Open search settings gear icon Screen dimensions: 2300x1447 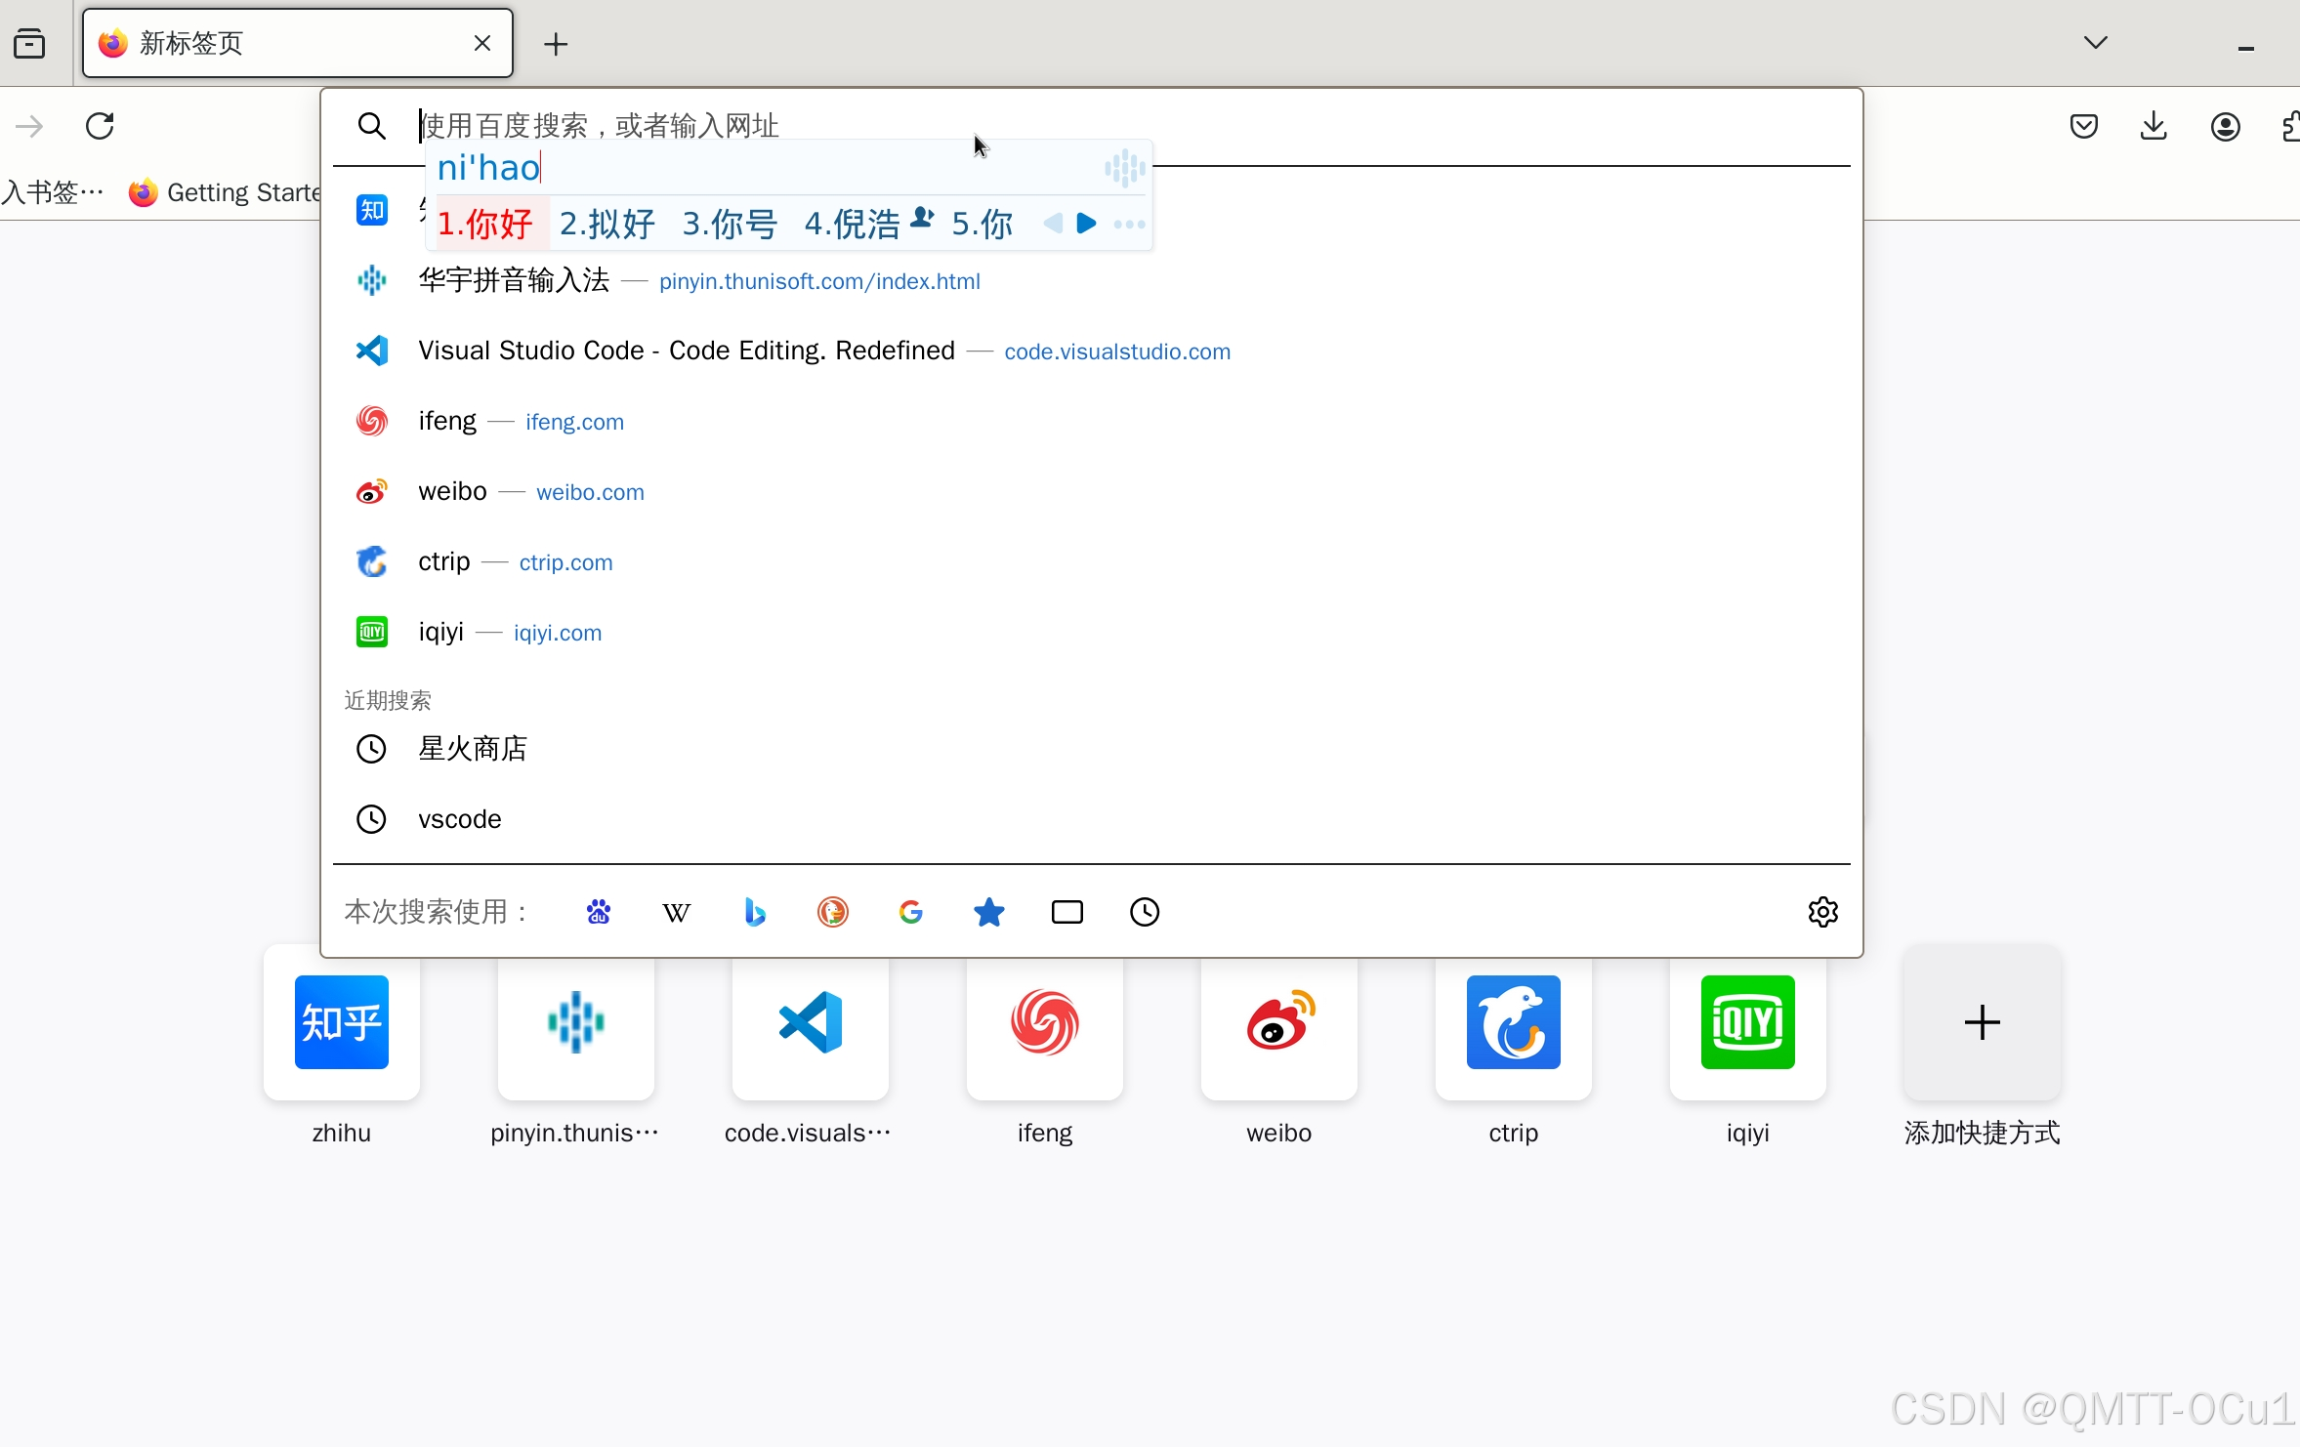point(1822,912)
